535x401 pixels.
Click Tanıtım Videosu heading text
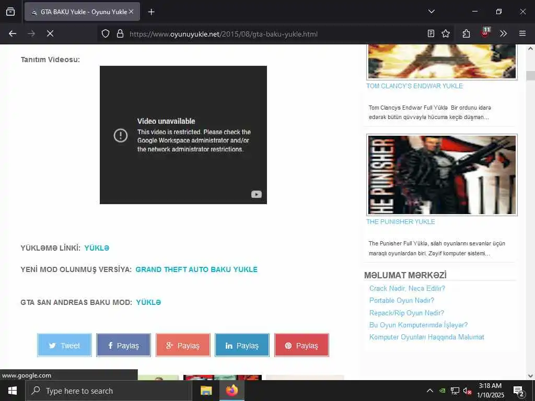pos(50,60)
